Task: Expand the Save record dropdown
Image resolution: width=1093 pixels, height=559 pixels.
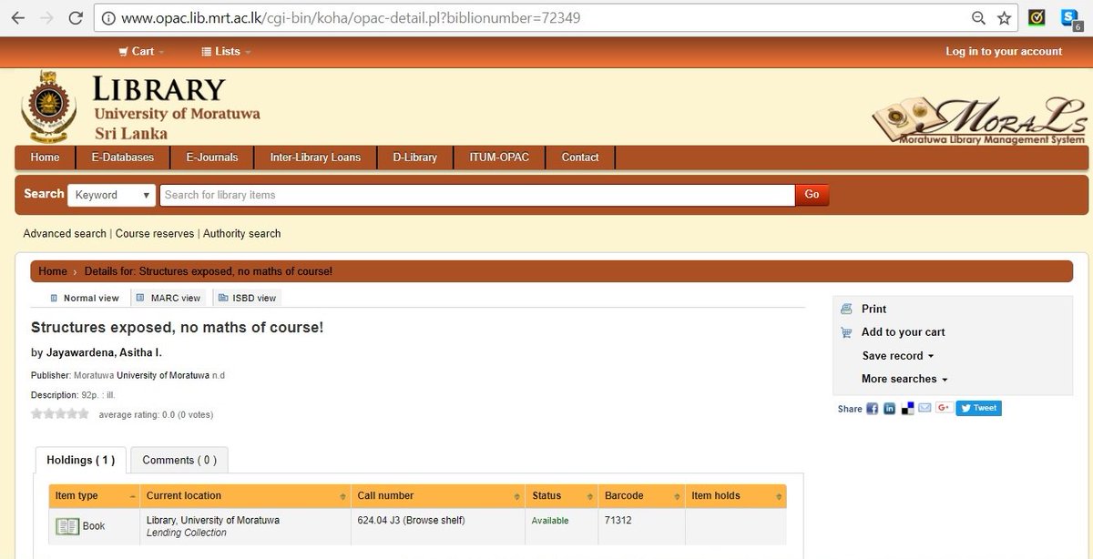Action: tap(898, 356)
